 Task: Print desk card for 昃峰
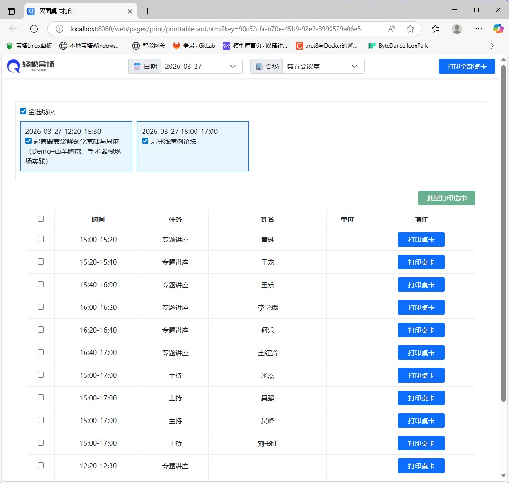[421, 421]
